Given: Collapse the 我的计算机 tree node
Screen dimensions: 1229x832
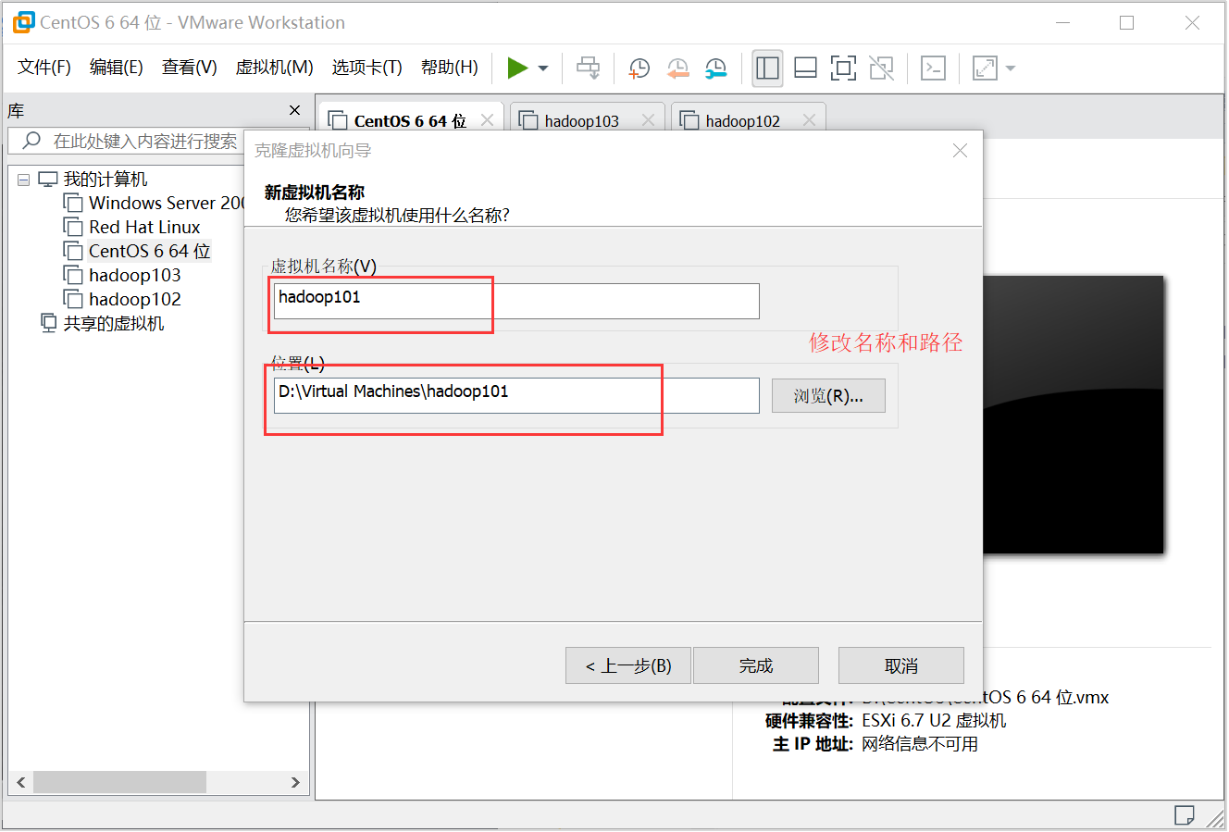Looking at the screenshot, I should (23, 180).
